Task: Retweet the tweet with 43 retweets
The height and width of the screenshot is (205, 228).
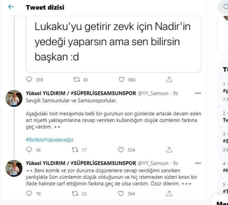Action: point(76,79)
